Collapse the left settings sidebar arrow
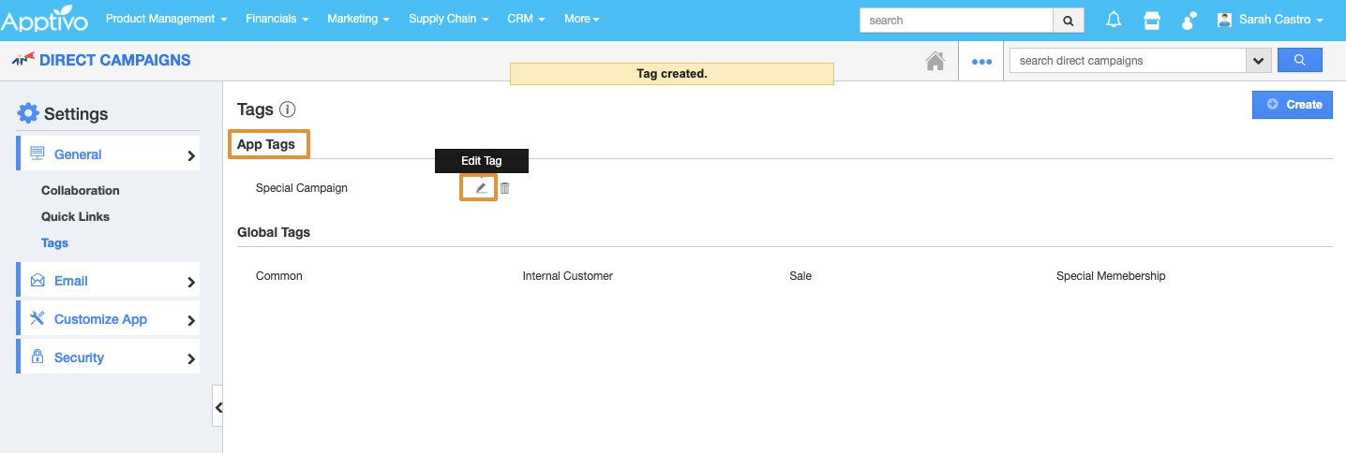The width and height of the screenshot is (1346, 453). (217, 407)
